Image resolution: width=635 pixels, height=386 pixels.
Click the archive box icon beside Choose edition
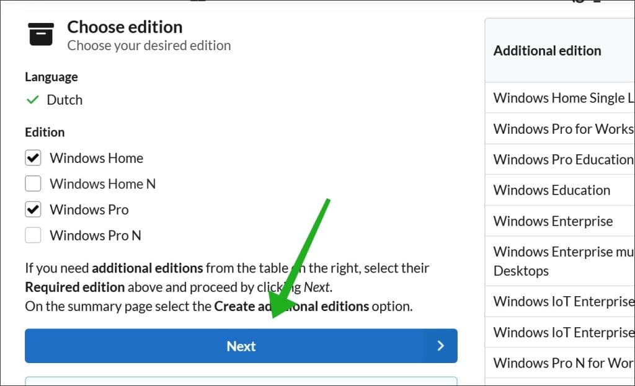(41, 34)
